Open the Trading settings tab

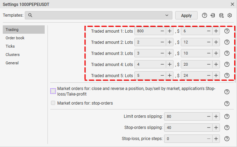[x=24, y=30]
